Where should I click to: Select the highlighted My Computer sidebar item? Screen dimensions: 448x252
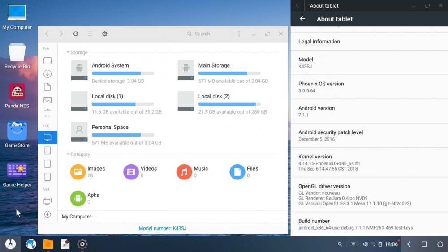47,137
